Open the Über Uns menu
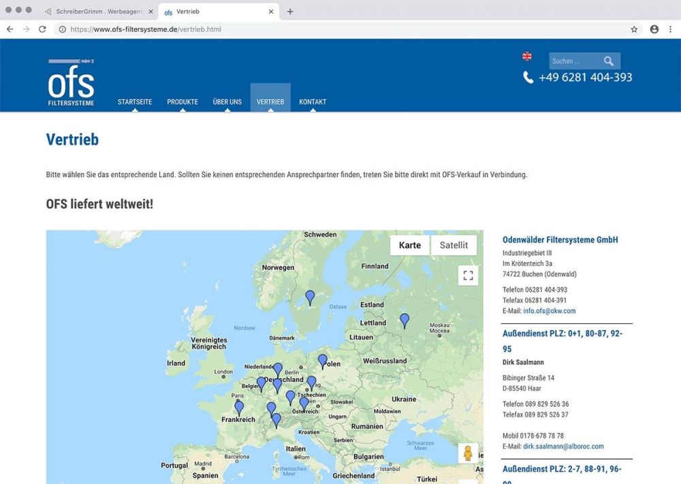 (x=227, y=102)
